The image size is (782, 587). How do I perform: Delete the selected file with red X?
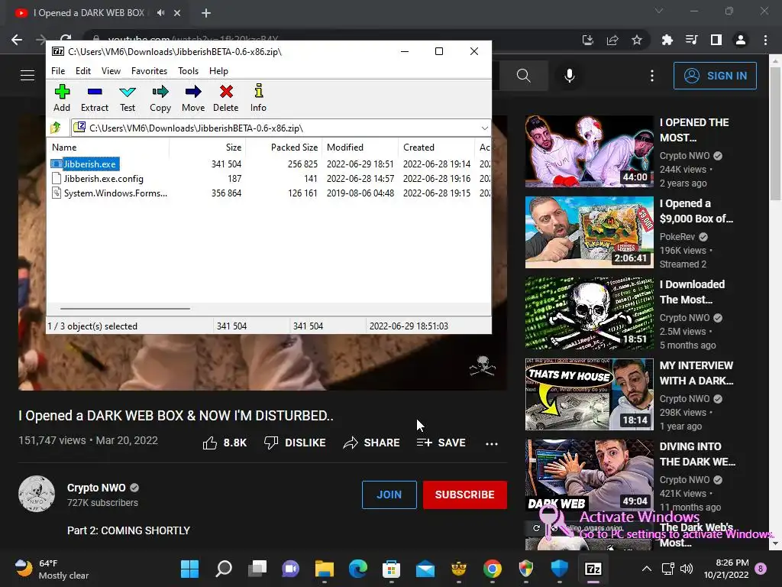pyautogui.click(x=226, y=98)
